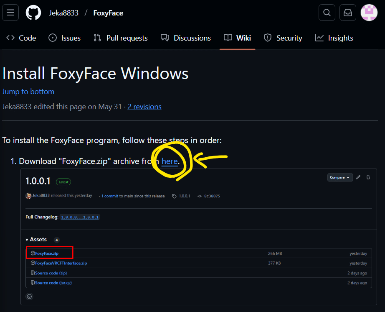Click the "here" download link
385x312 pixels.
point(169,161)
